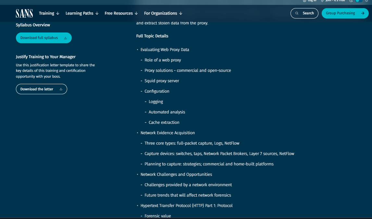Click the magnifying glass search icon
The height and width of the screenshot is (219, 372).
point(297,13)
